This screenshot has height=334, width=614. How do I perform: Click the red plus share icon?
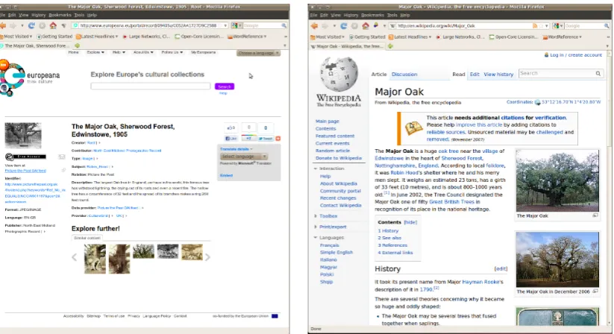tap(278, 139)
